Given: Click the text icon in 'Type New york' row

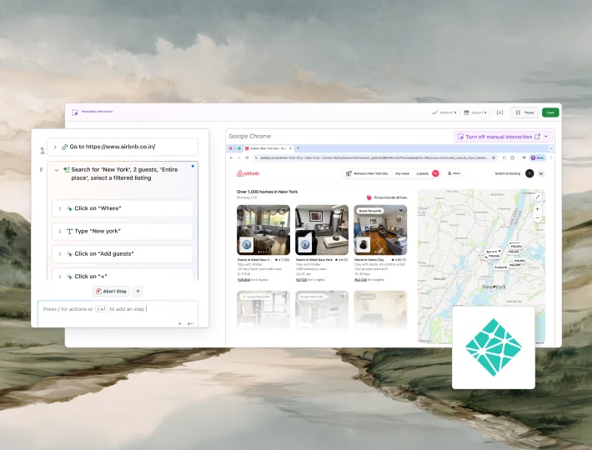Looking at the screenshot, I should click(x=69, y=231).
